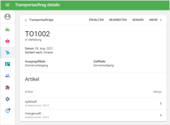170x125 pixels.
Task: Click the Orangensaft quantity 5
Action: [x=161, y=115]
